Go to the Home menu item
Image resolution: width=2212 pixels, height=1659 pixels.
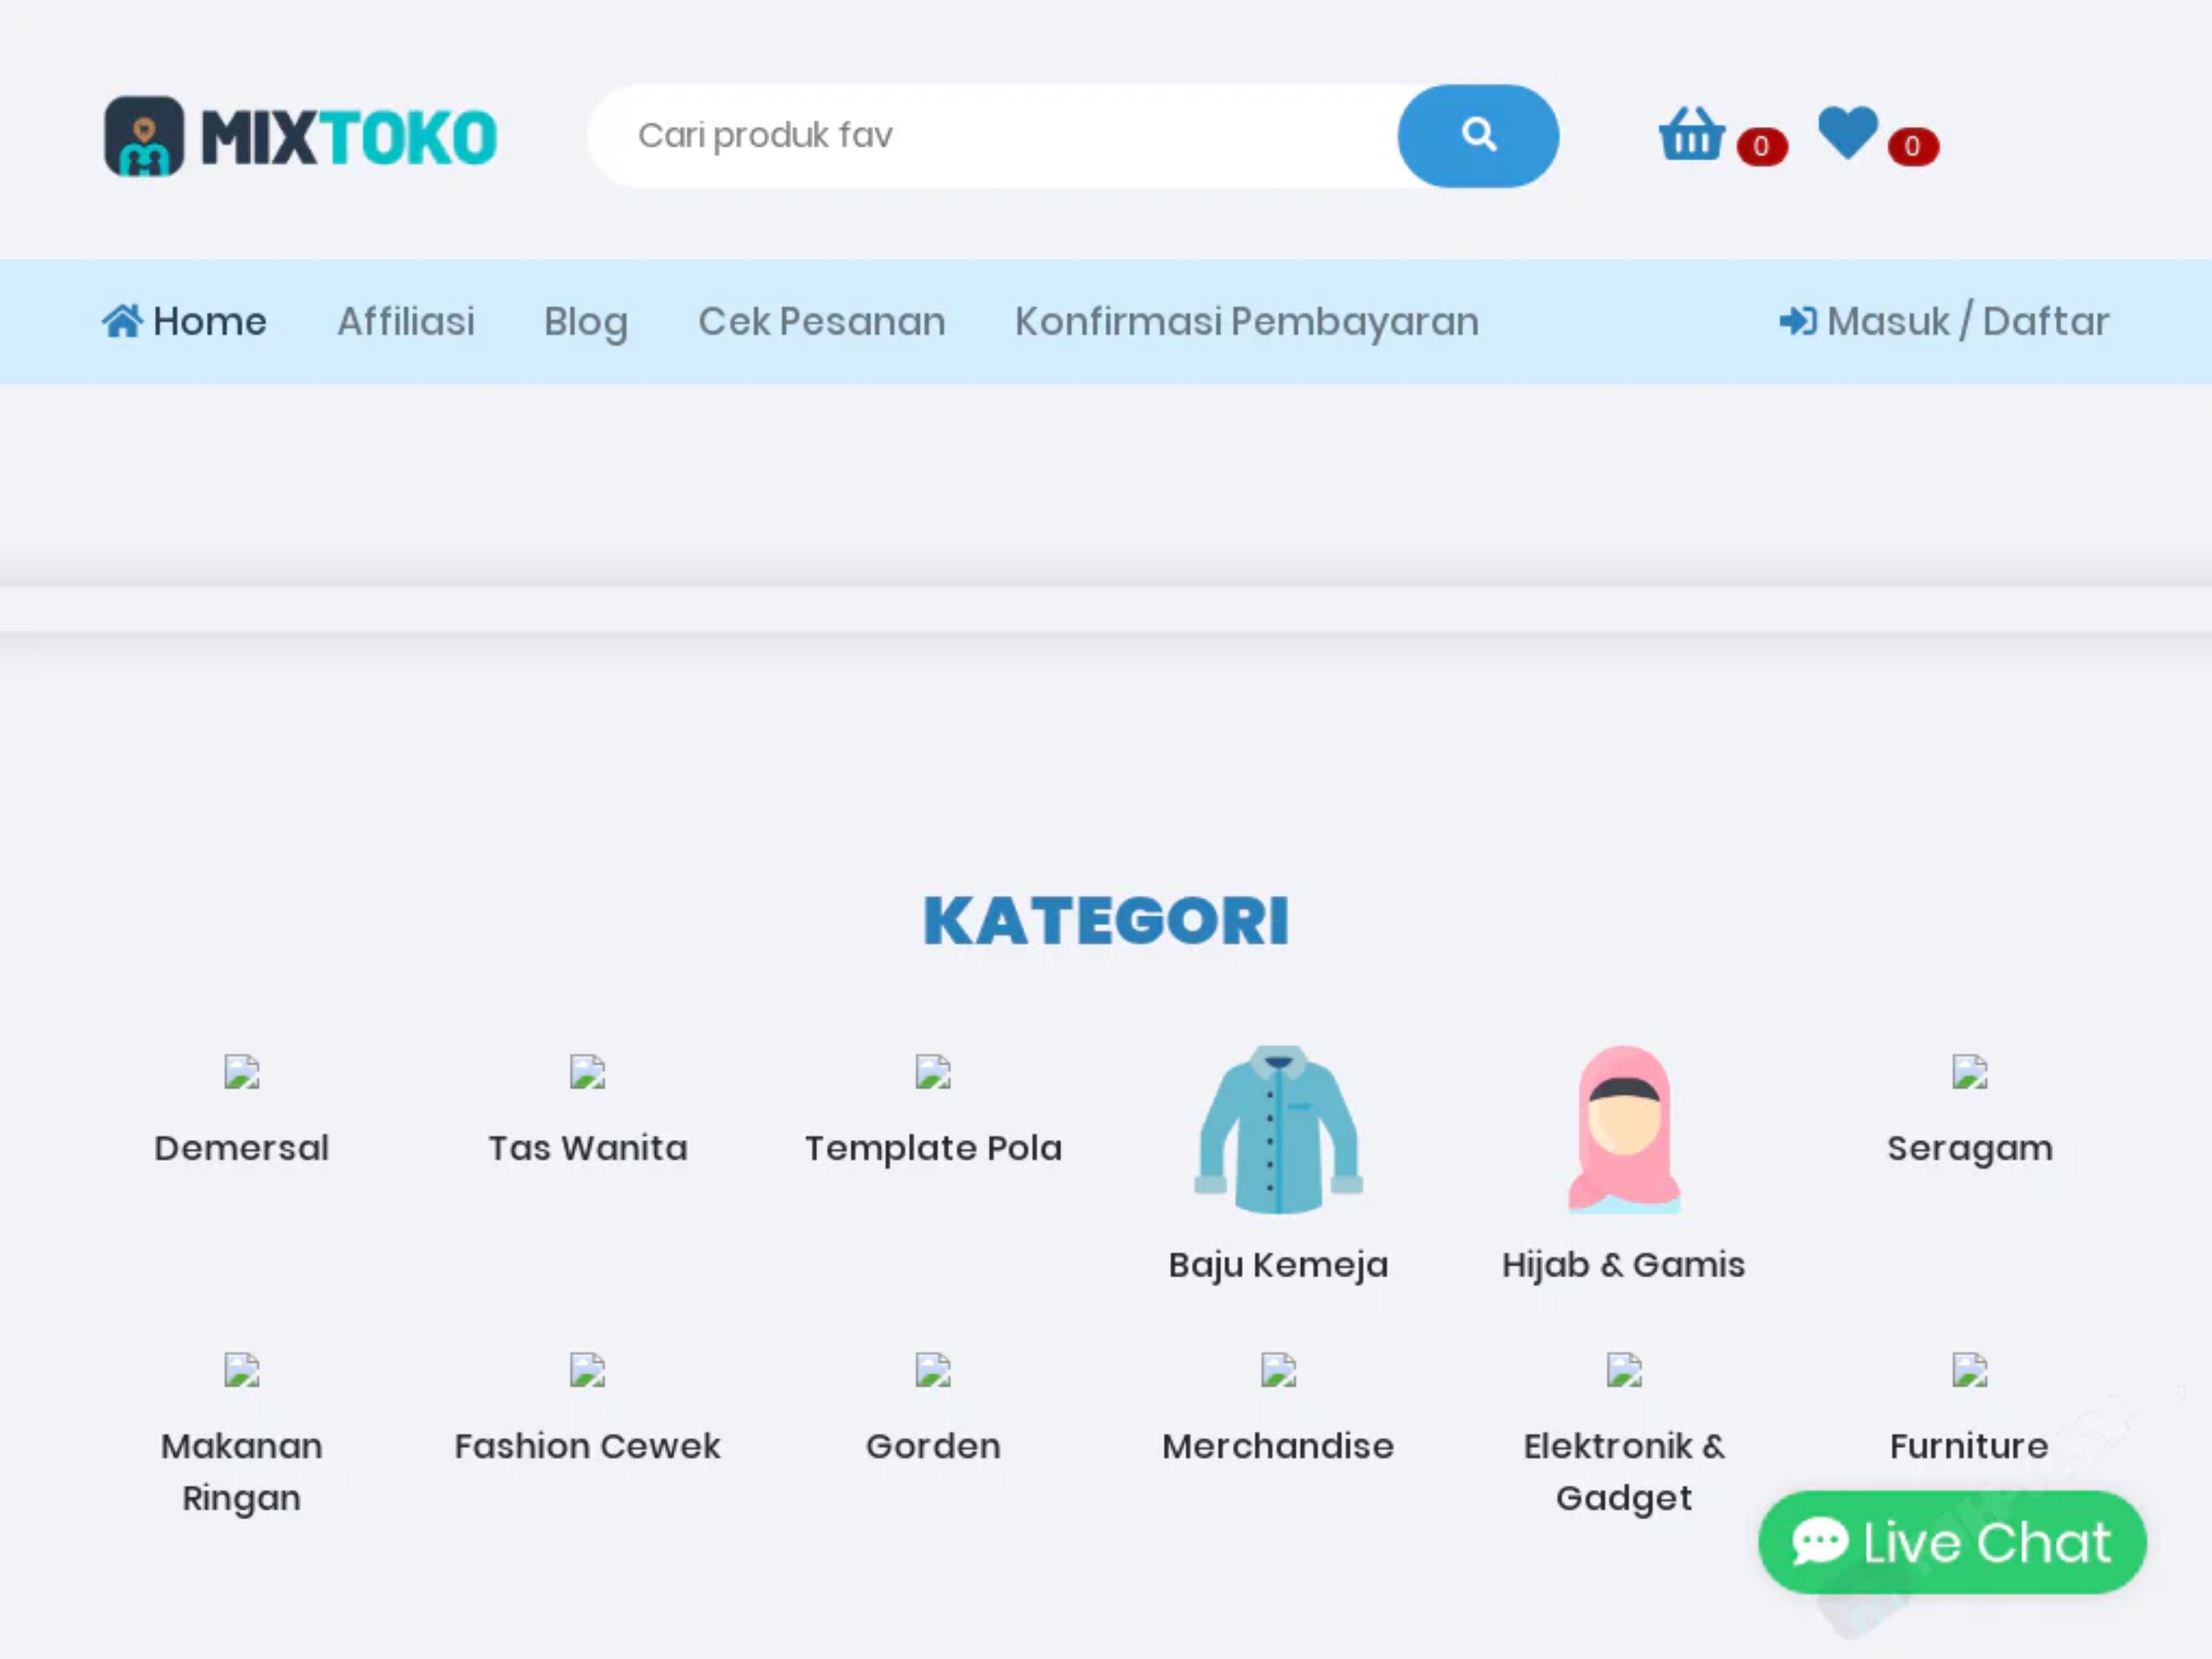coord(185,321)
